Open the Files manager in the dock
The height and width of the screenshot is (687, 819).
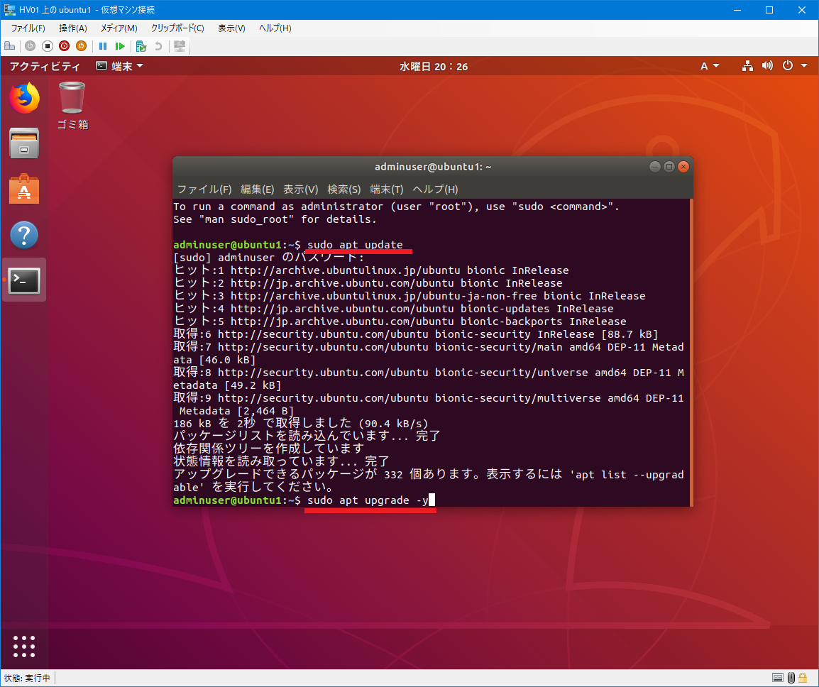tap(24, 144)
